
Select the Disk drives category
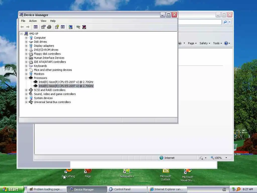(x=40, y=42)
